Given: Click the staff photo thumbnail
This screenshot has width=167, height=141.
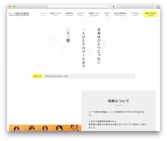Looking at the screenshot, I should pos(45,128).
